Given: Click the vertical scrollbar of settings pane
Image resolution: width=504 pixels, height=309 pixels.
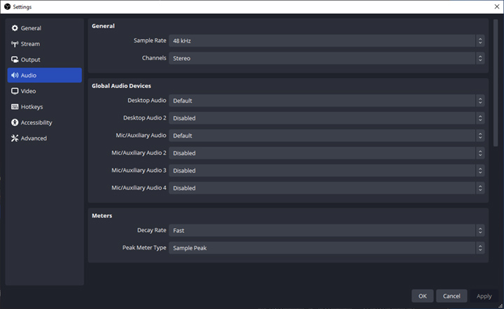Looking at the screenshot, I should 496,82.
